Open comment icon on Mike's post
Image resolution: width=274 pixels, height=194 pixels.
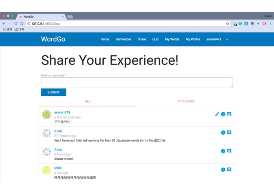(x=229, y=170)
